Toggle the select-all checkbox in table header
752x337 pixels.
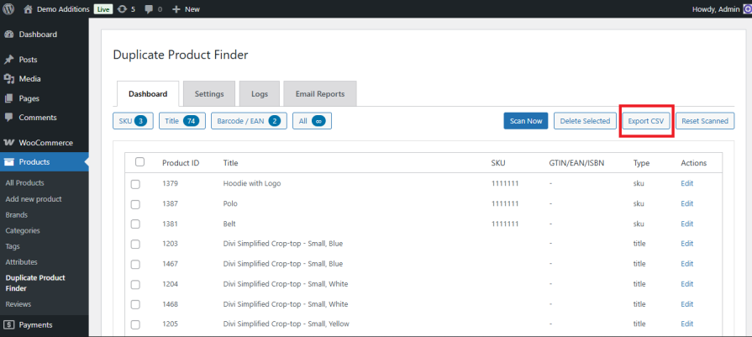140,162
